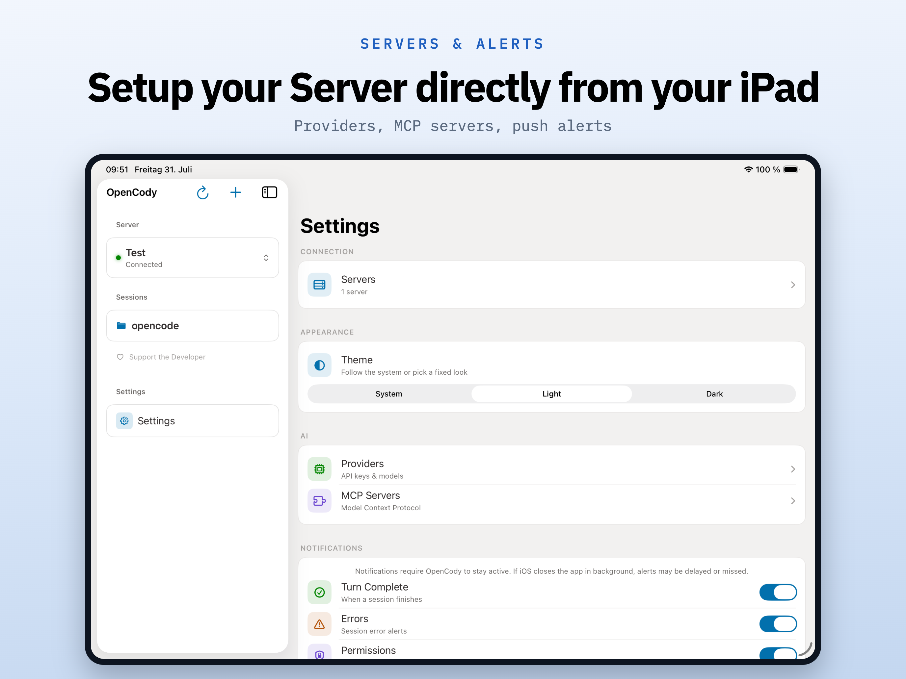This screenshot has width=906, height=679.
Task: Expand the Providers row chevron
Action: pyautogui.click(x=793, y=469)
